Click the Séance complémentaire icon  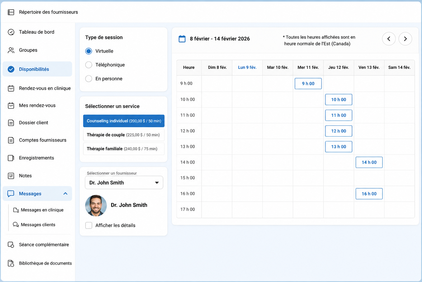point(11,245)
